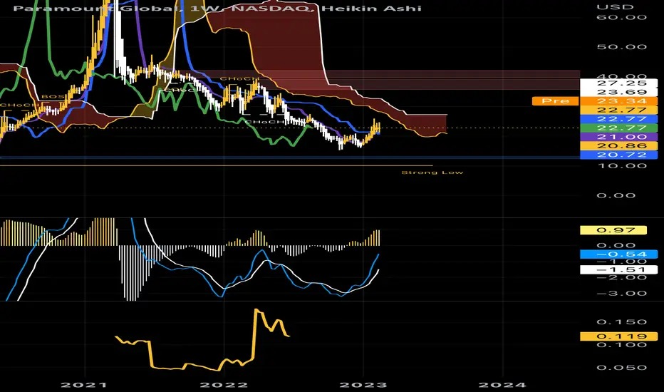Select the 0.00 label on the price axis

pyautogui.click(x=616, y=196)
